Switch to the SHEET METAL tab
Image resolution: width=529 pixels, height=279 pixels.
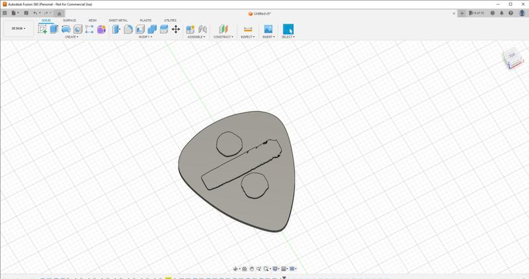pyautogui.click(x=118, y=20)
